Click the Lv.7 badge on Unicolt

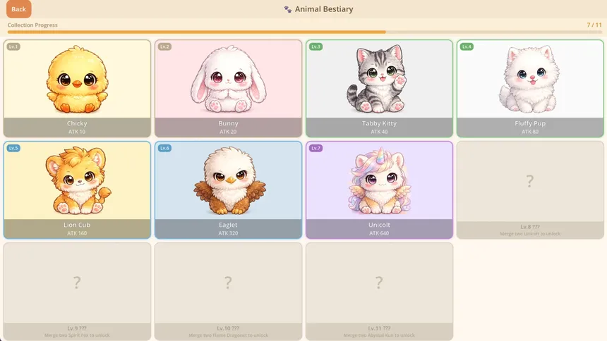pyautogui.click(x=316, y=148)
